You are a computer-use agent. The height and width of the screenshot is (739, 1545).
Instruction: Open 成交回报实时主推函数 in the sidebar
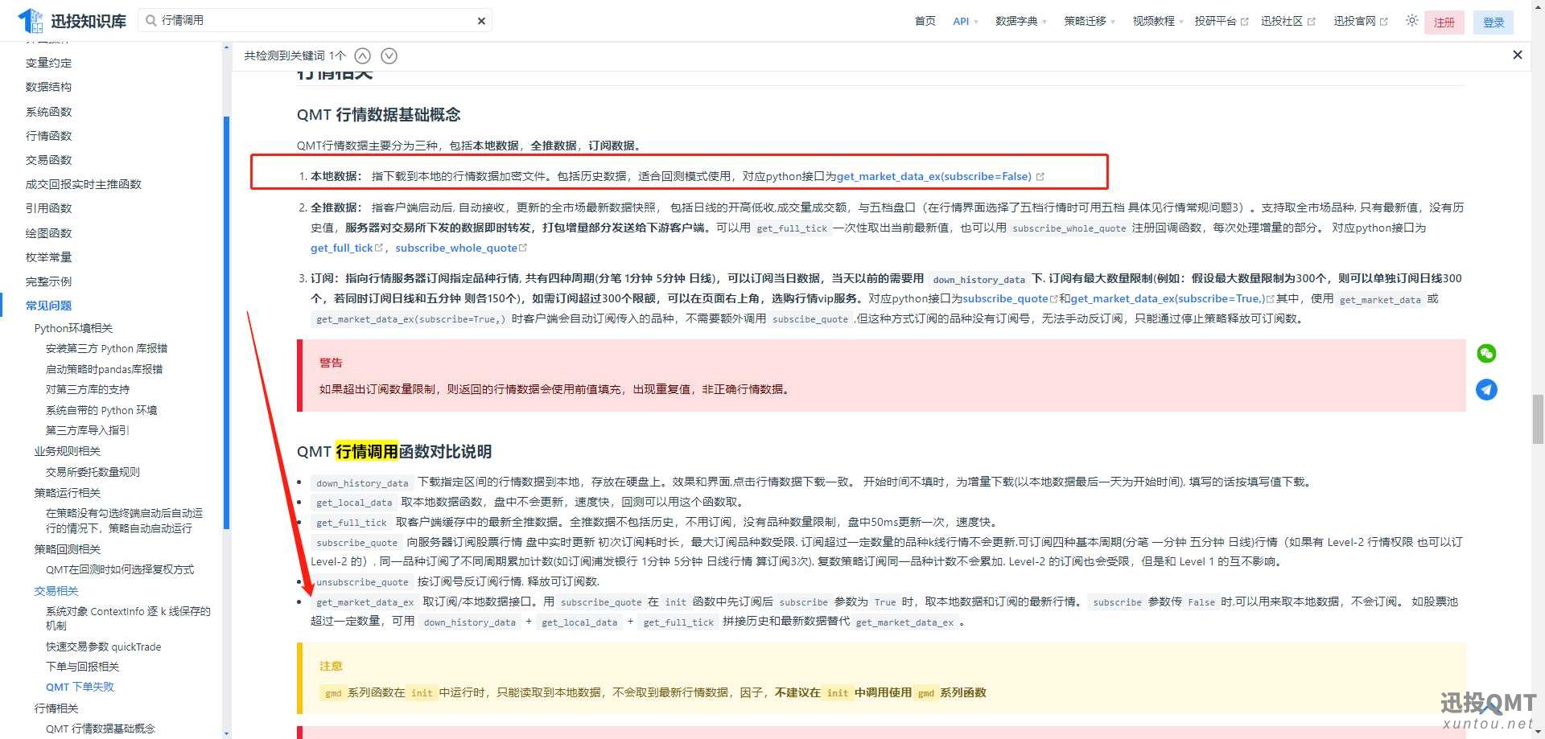tap(84, 184)
